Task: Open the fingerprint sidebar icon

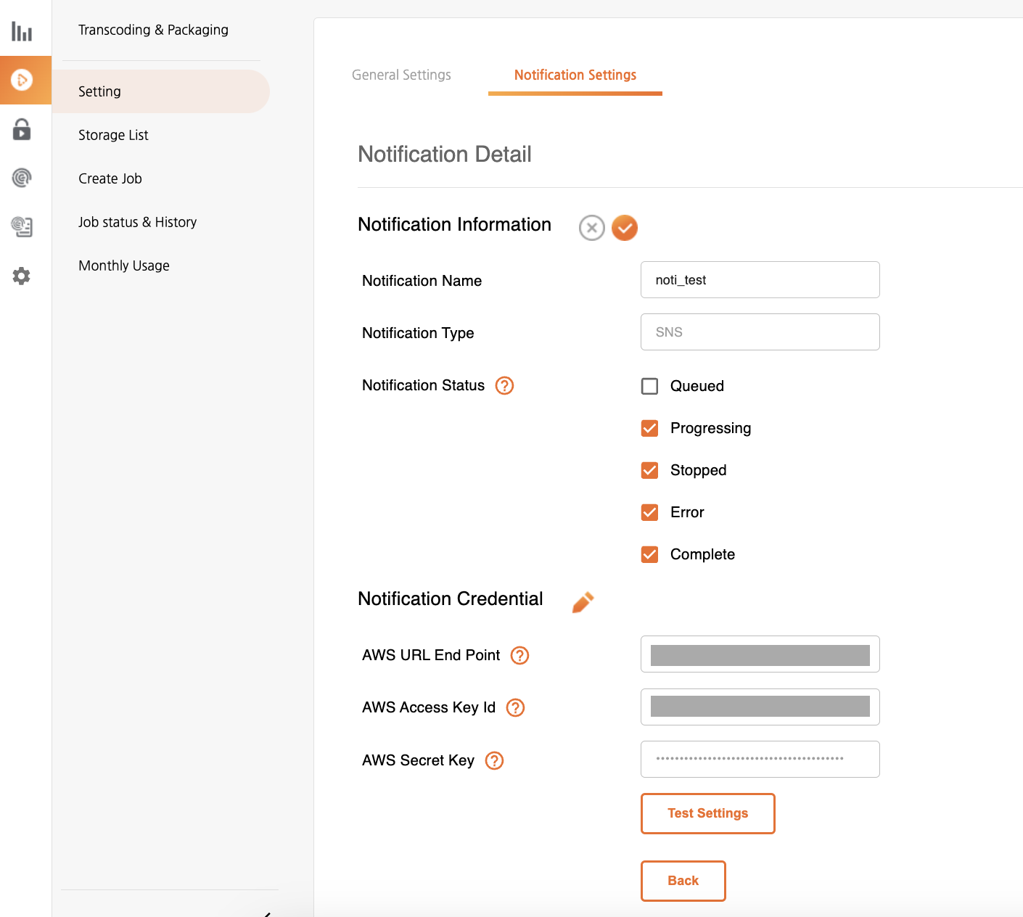Action: click(x=22, y=178)
